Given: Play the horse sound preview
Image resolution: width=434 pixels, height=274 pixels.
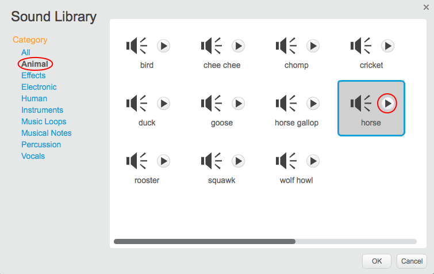Looking at the screenshot, I should (387, 103).
